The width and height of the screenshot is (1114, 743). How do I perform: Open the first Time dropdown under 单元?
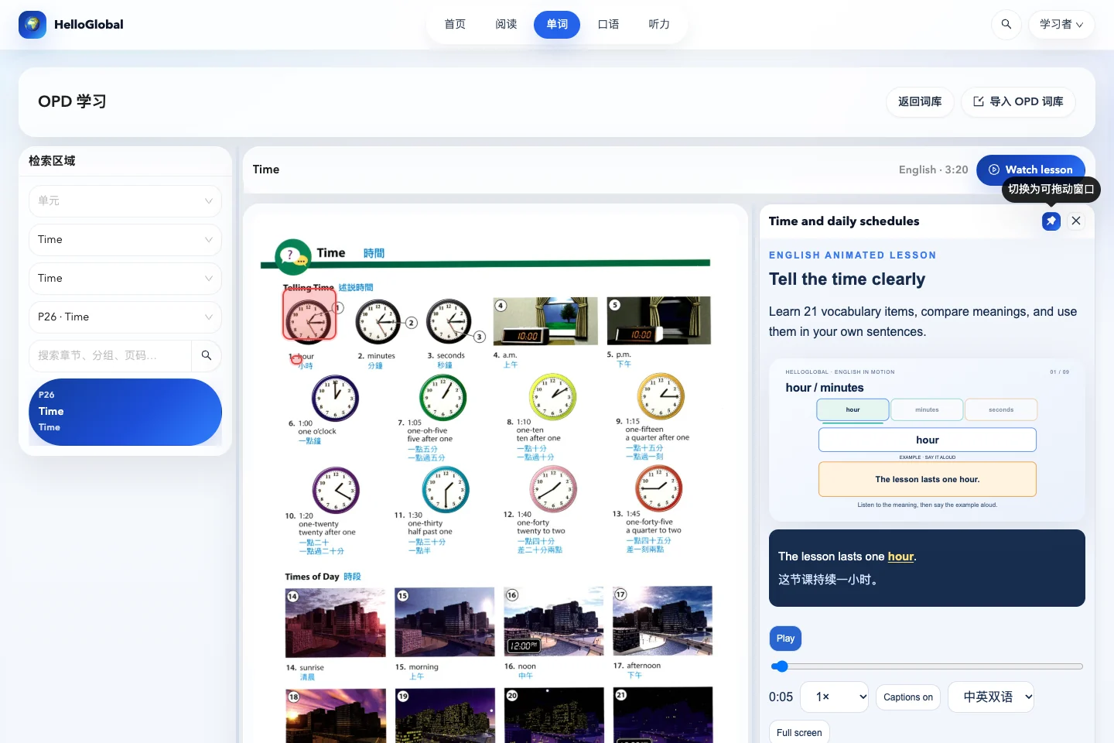(x=125, y=240)
